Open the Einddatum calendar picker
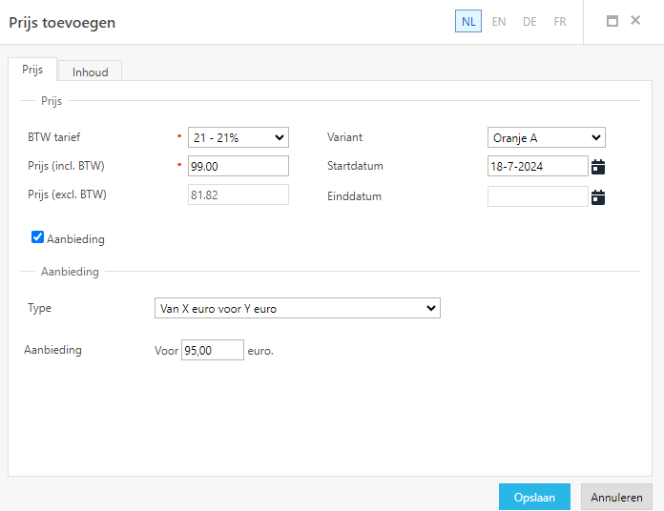 click(x=598, y=197)
